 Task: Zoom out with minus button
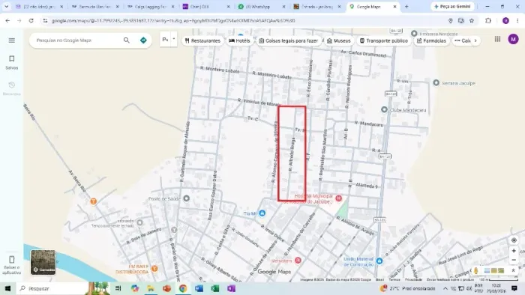pyautogui.click(x=514, y=260)
